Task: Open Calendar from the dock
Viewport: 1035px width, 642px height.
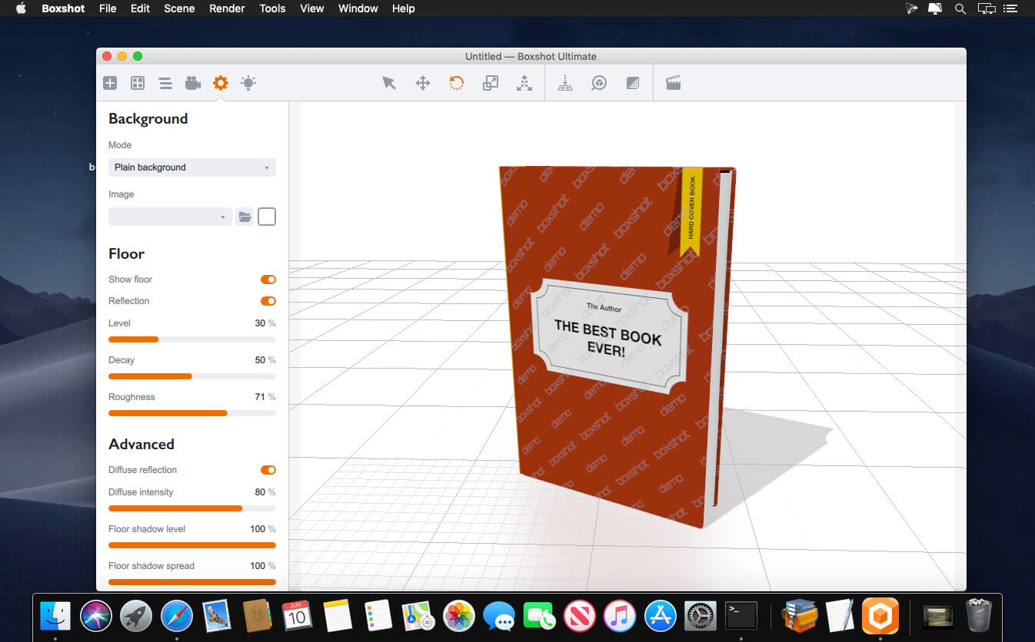Action: pyautogui.click(x=297, y=616)
